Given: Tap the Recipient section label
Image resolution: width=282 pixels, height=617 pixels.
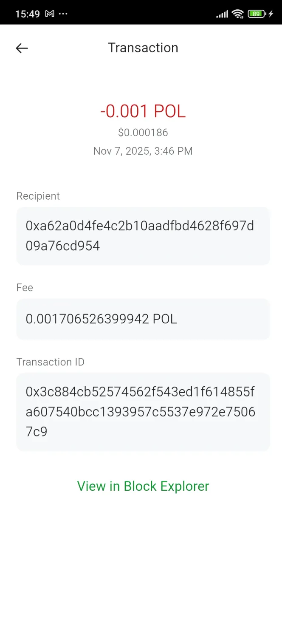Looking at the screenshot, I should (x=38, y=196).
